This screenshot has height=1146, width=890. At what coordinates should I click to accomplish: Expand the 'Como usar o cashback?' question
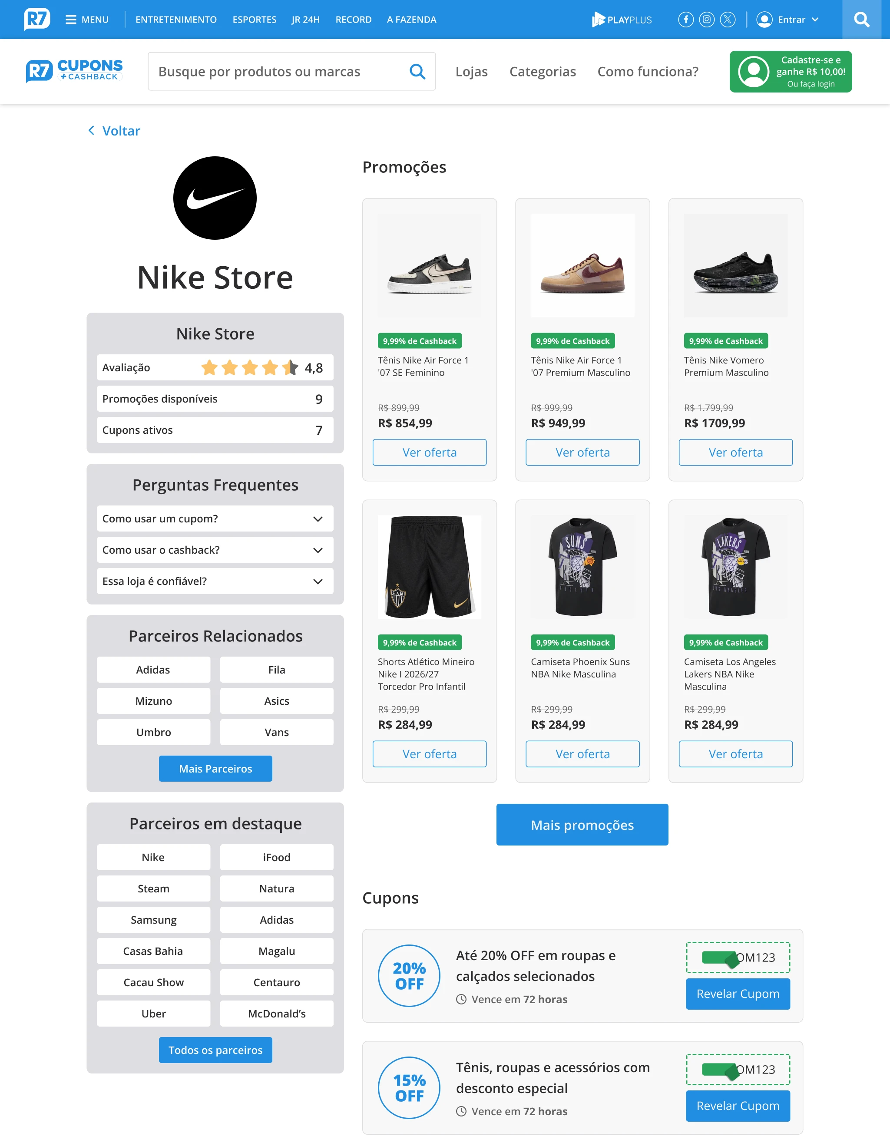tap(215, 550)
